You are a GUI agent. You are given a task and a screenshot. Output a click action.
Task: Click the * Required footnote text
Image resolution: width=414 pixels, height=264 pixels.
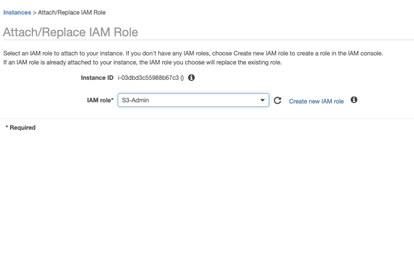(x=20, y=128)
